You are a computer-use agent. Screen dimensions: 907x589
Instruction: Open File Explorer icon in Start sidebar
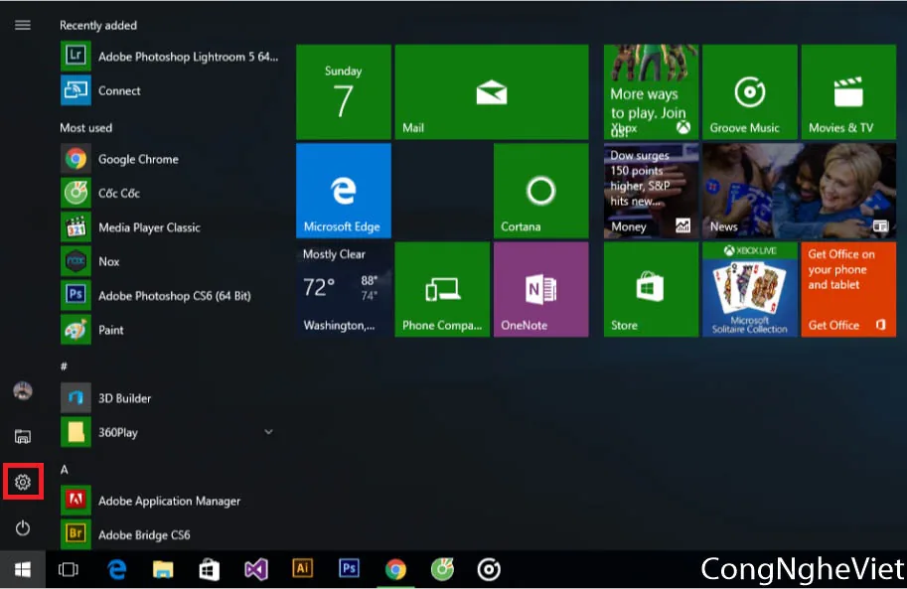click(x=23, y=436)
